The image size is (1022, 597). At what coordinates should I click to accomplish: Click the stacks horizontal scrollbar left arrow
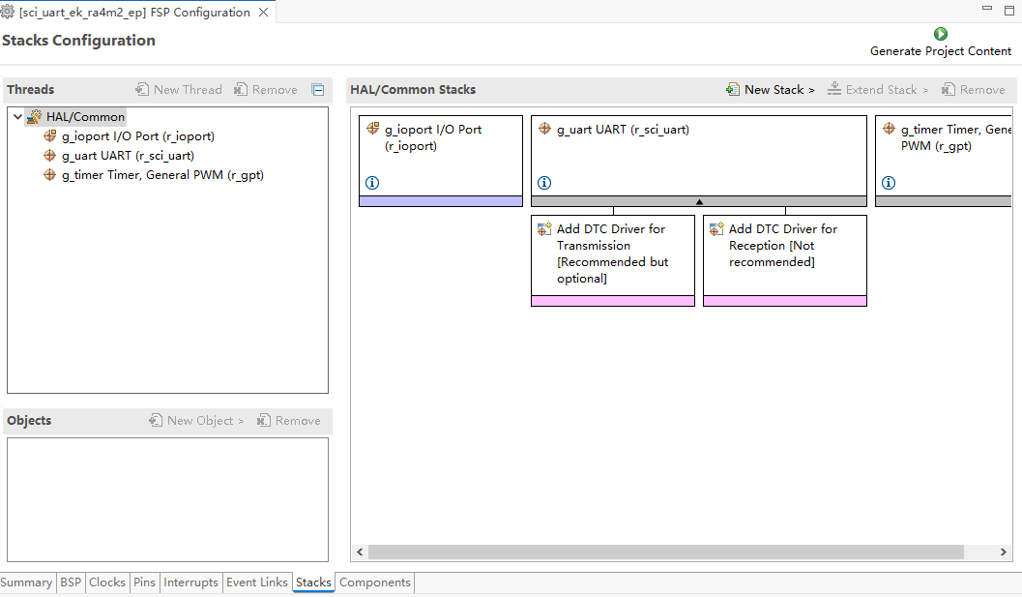pos(360,552)
